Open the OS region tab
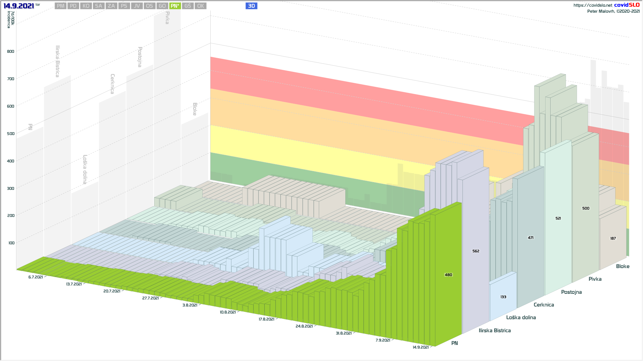 pyautogui.click(x=149, y=6)
